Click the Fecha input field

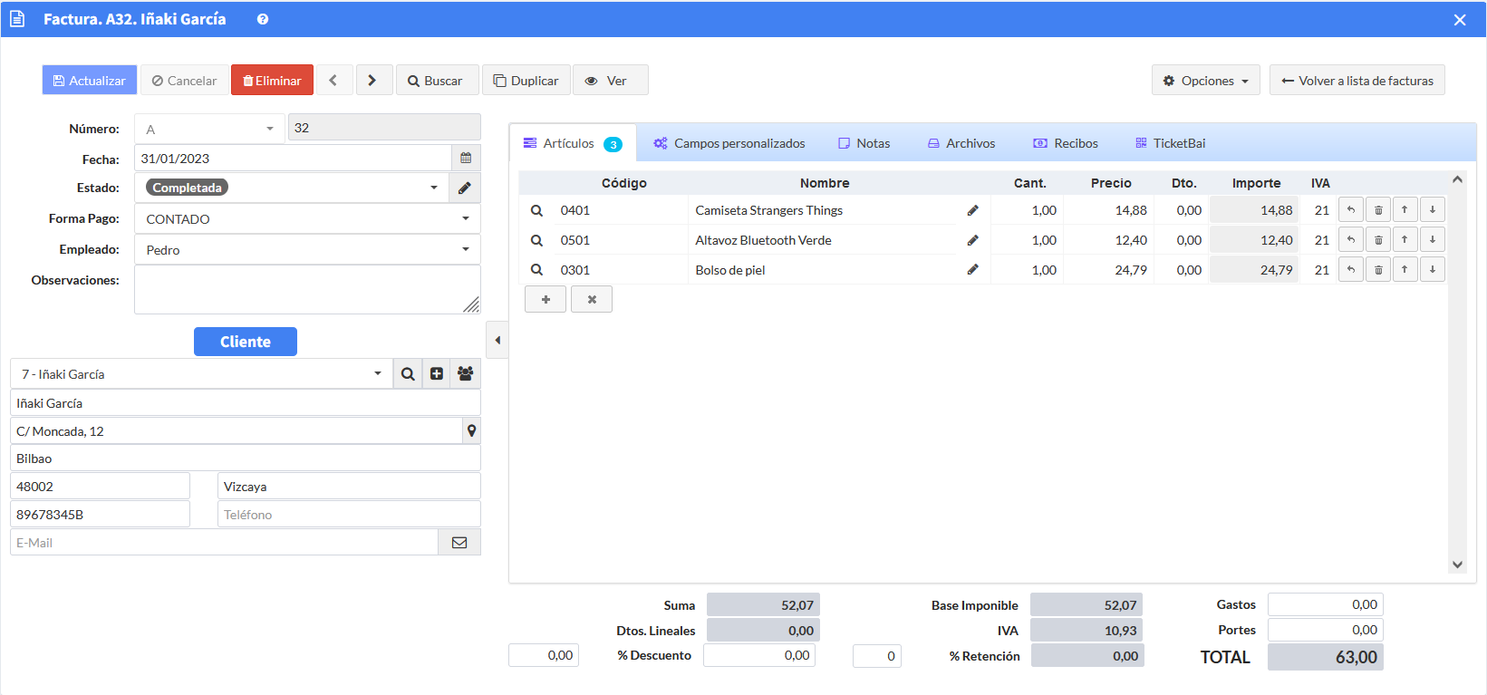point(293,158)
